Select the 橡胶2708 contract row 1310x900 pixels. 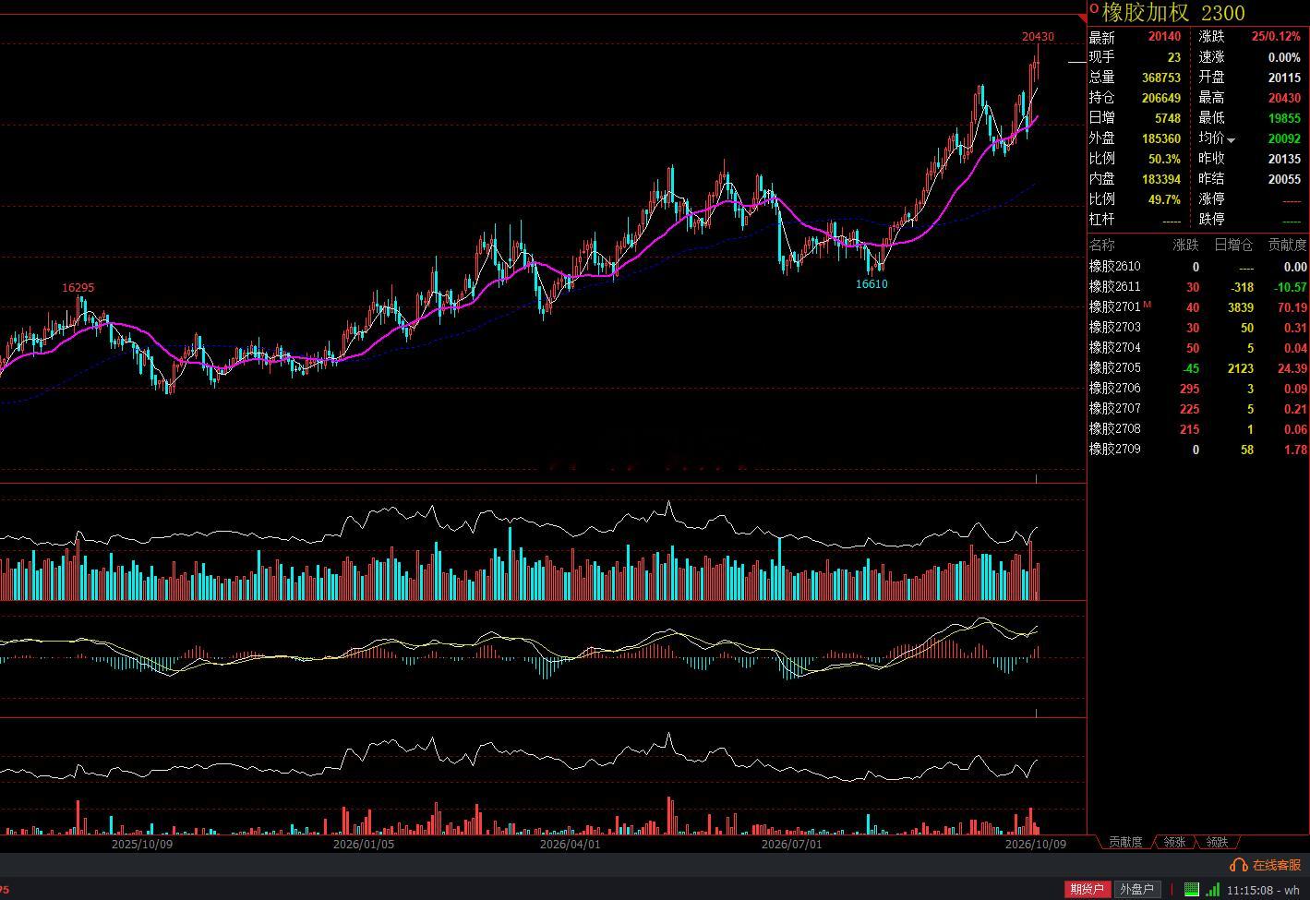click(1198, 429)
